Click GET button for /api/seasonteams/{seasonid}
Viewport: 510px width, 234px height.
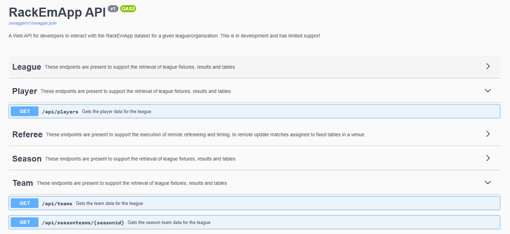pyautogui.click(x=25, y=222)
